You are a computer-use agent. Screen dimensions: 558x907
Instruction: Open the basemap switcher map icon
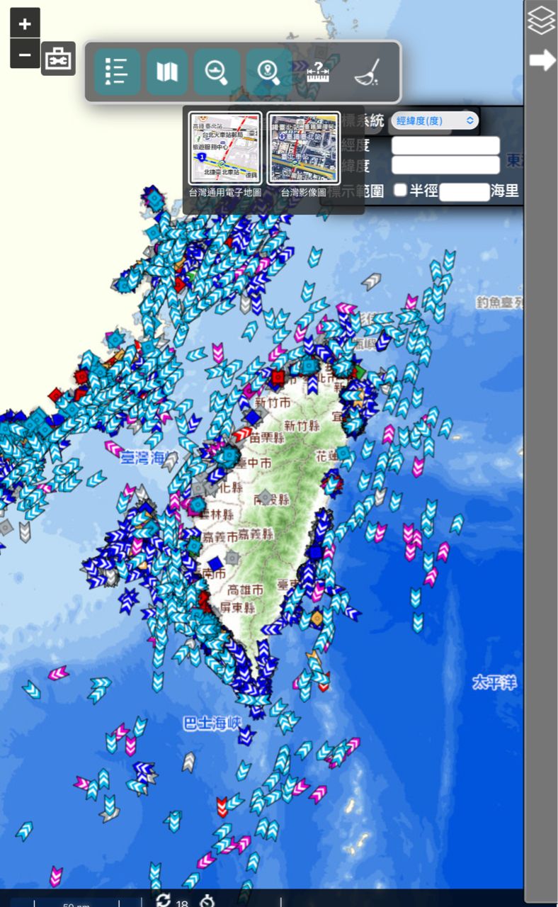click(x=167, y=72)
